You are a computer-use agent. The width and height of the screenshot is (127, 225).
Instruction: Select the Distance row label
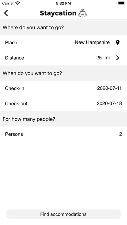pyautogui.click(x=15, y=58)
